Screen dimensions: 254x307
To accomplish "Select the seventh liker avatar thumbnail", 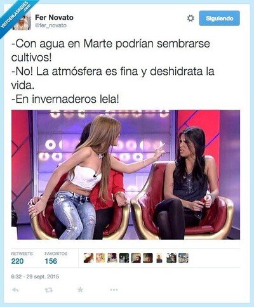I will click(x=159, y=258).
